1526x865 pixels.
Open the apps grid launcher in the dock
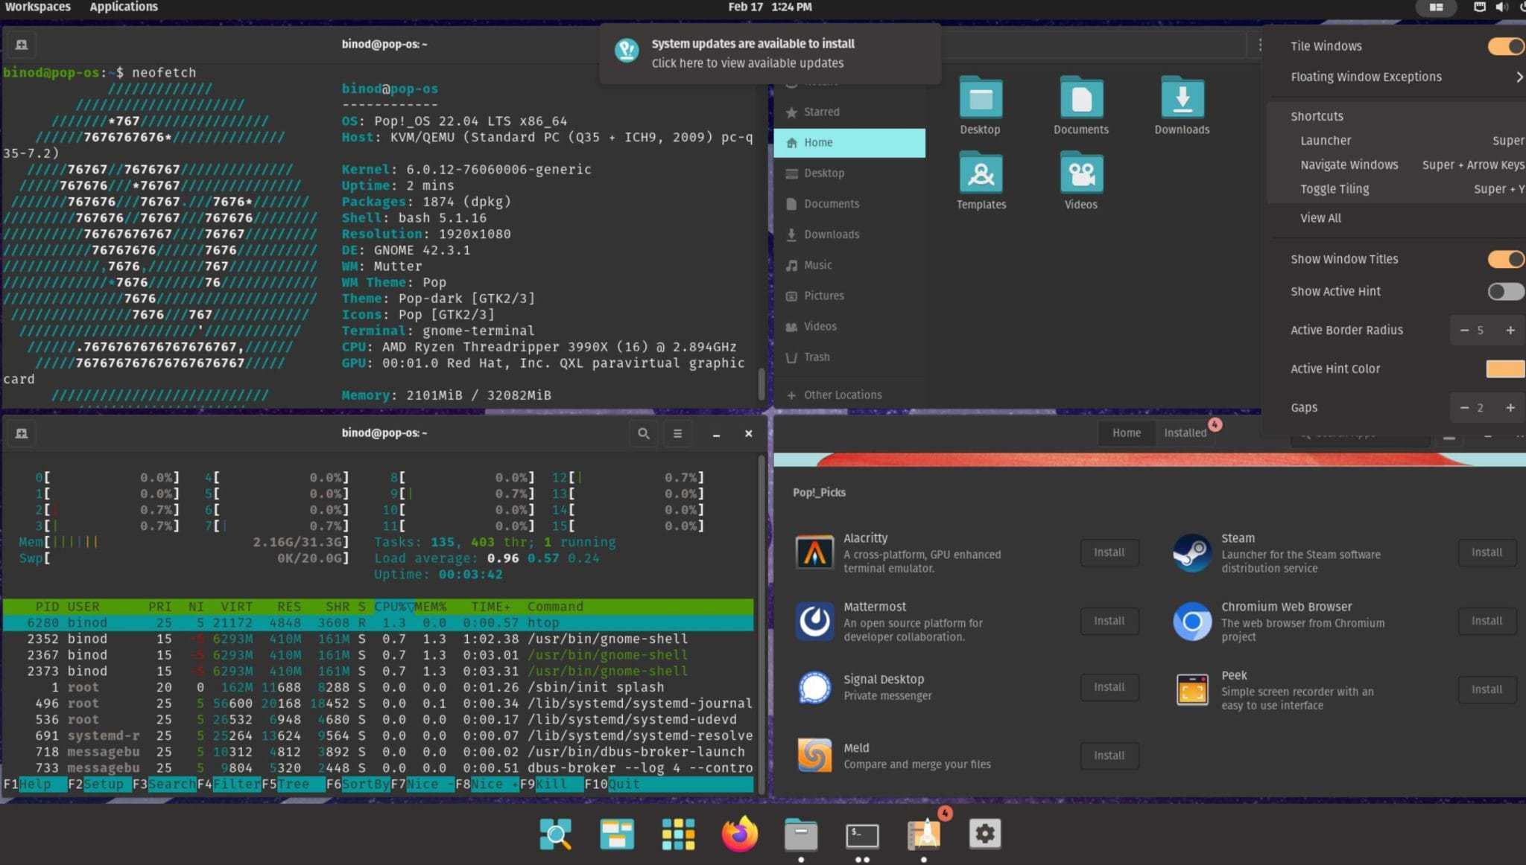pos(677,834)
